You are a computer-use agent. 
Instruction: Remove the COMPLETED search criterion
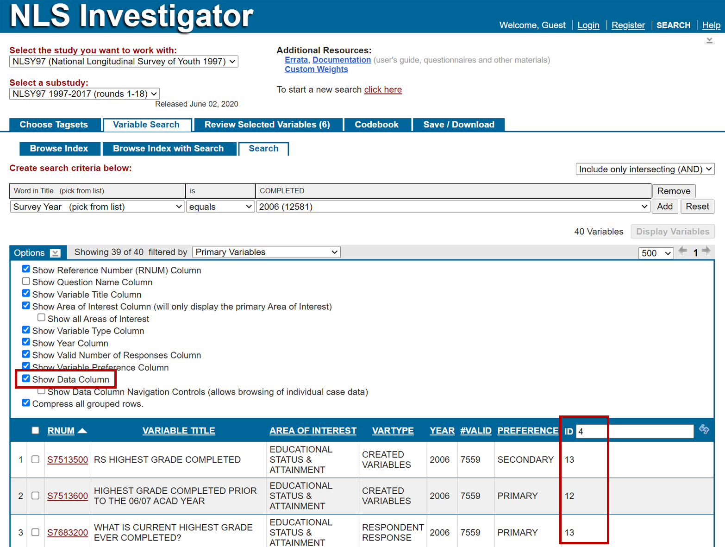[674, 191]
